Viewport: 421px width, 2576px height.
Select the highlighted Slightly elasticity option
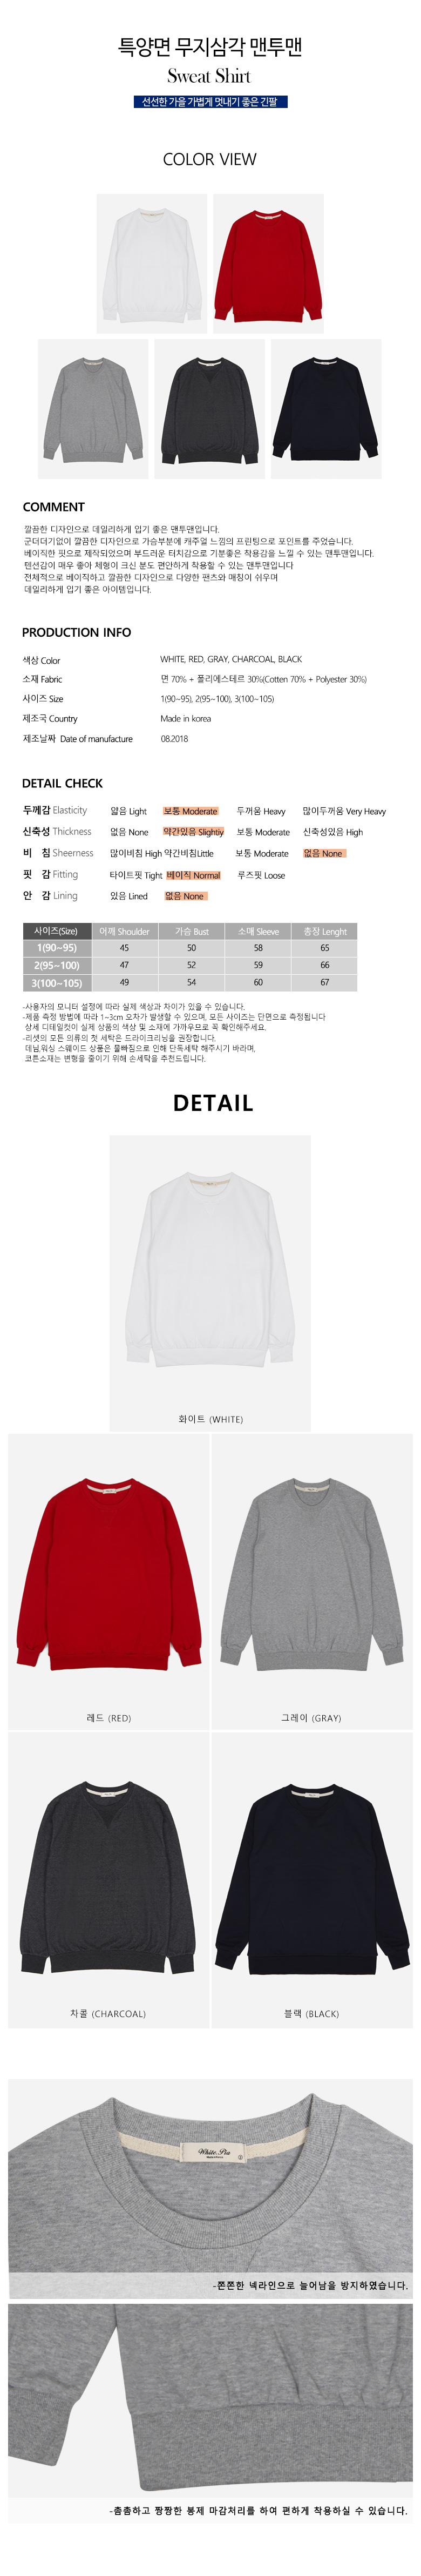(193, 832)
